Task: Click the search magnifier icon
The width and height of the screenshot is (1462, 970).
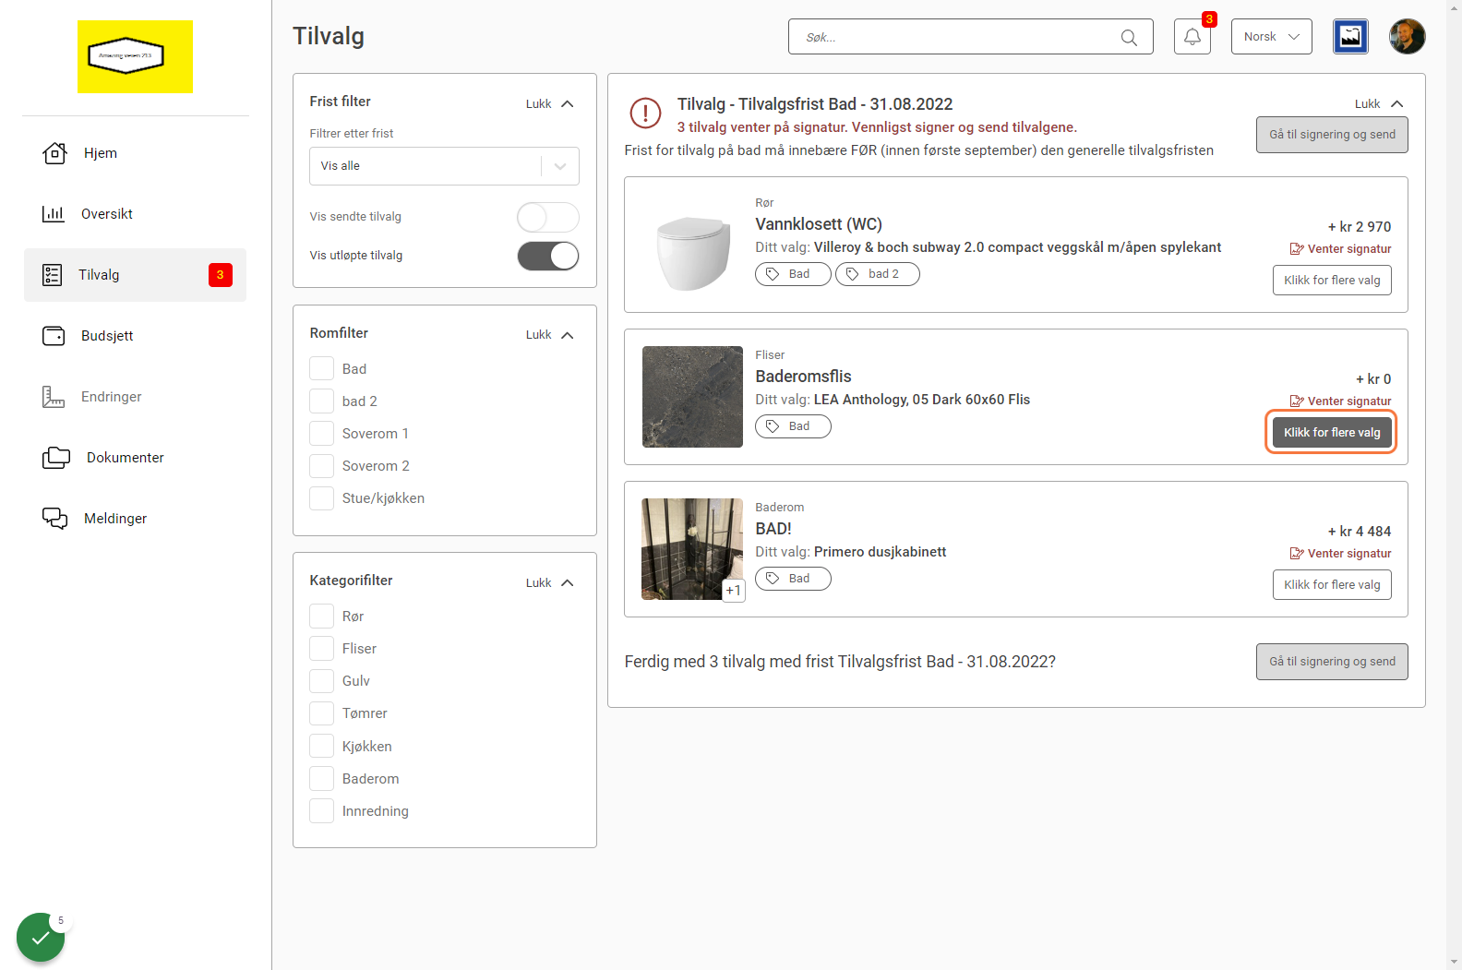Action: [1129, 37]
